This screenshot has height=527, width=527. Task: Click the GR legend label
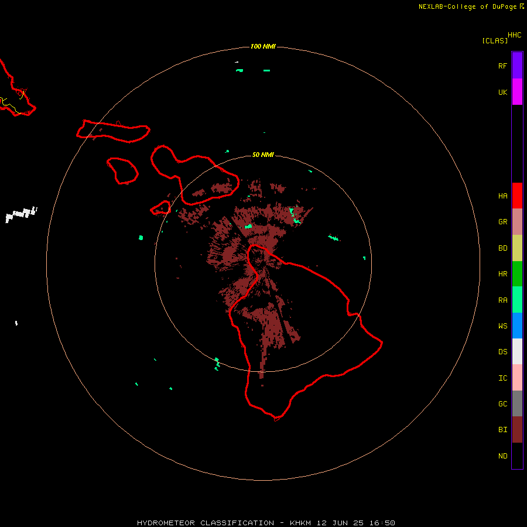(x=502, y=222)
